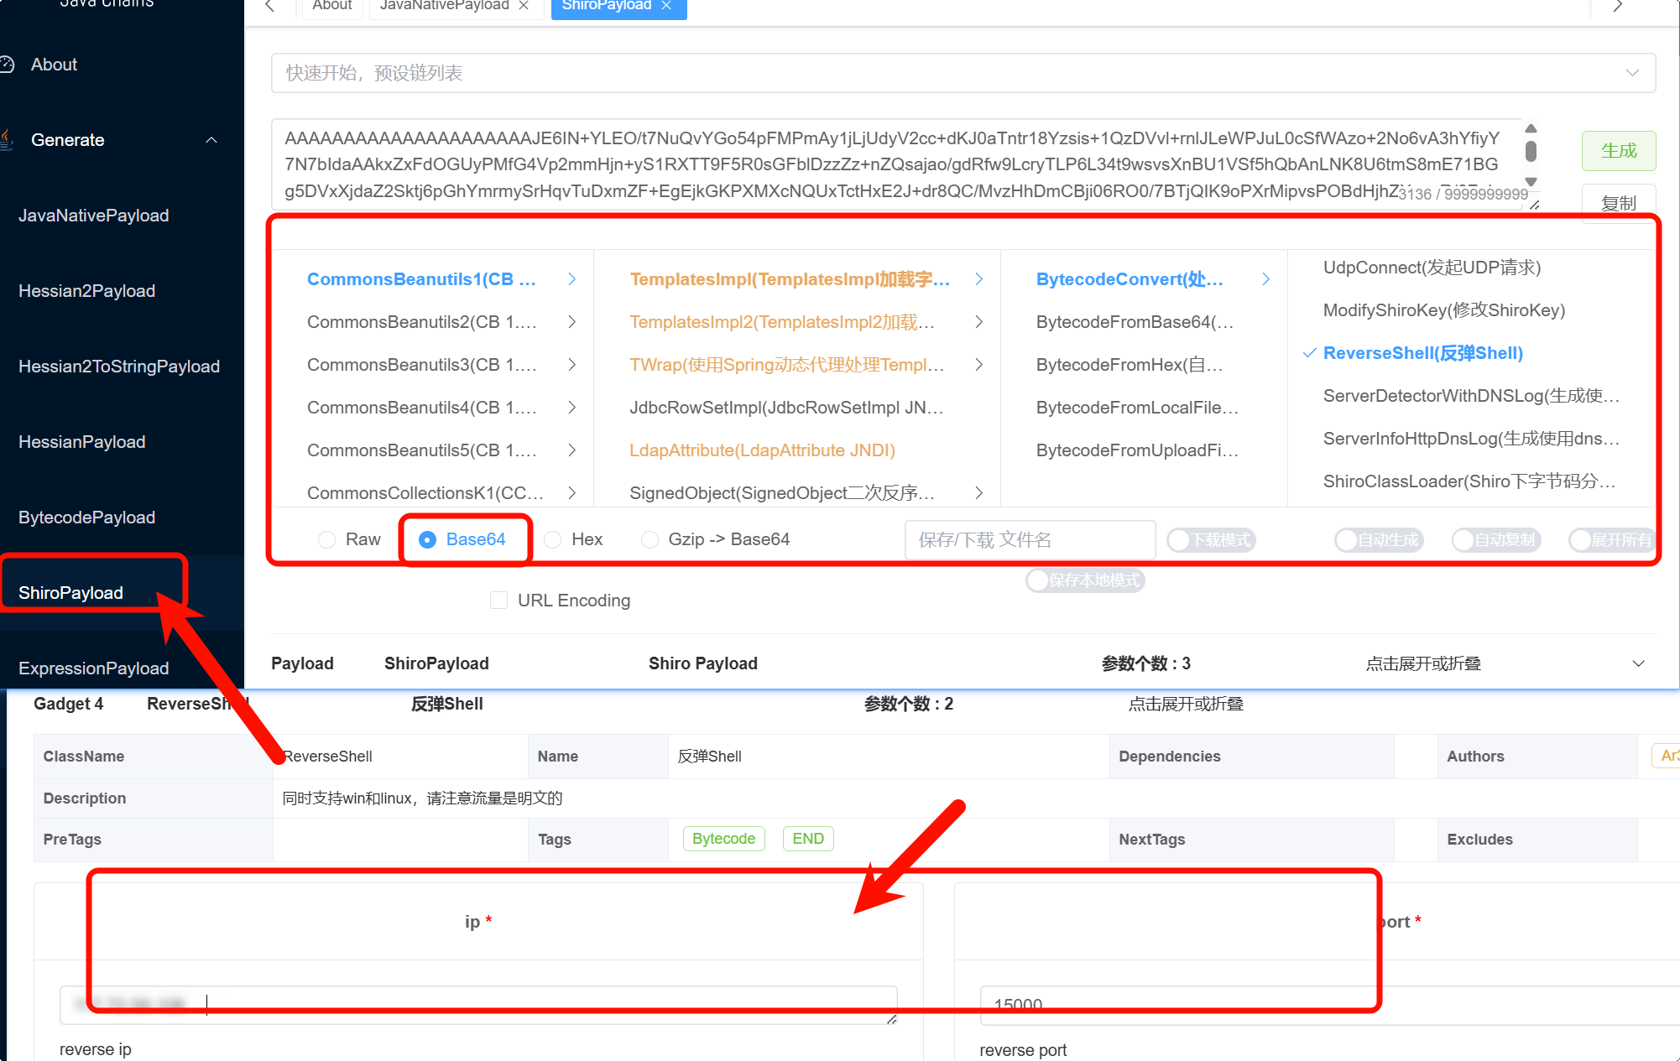Viewport: 1680px width, 1061px height.
Task: Enable the URL Encoding checkbox
Action: pos(498,601)
